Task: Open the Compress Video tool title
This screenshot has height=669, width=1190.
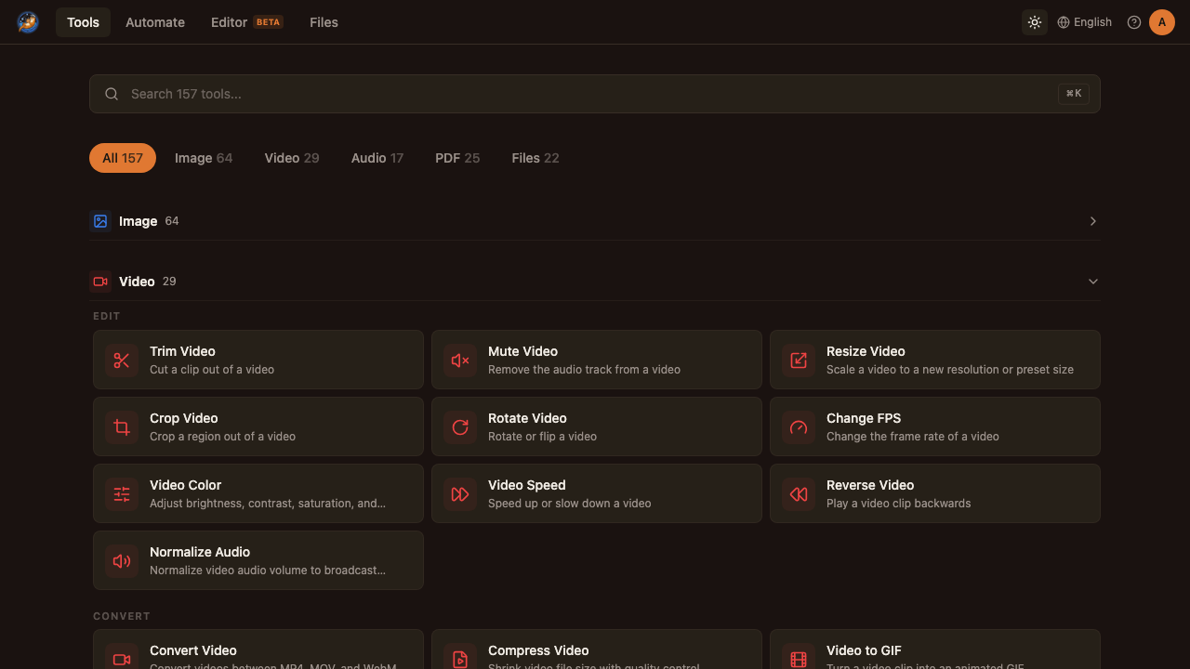Action: click(x=538, y=650)
